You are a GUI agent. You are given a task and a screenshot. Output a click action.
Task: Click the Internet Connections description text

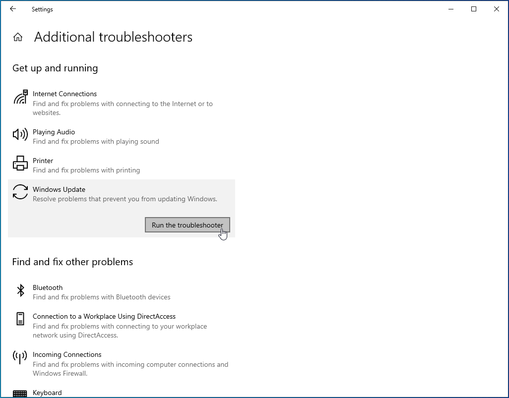(123, 109)
